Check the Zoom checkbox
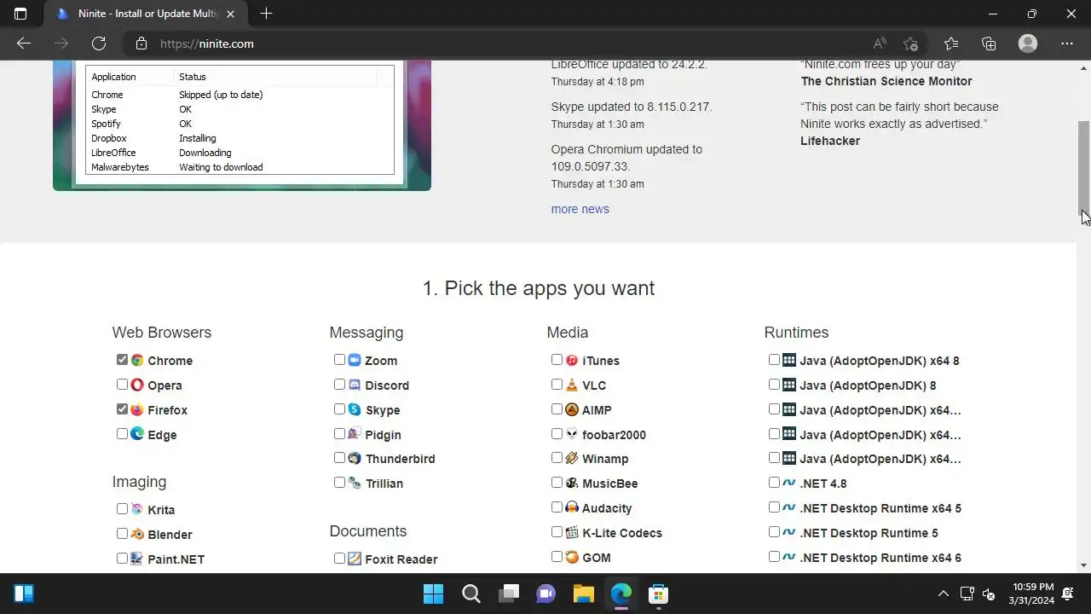The width and height of the screenshot is (1091, 614). 339,360
